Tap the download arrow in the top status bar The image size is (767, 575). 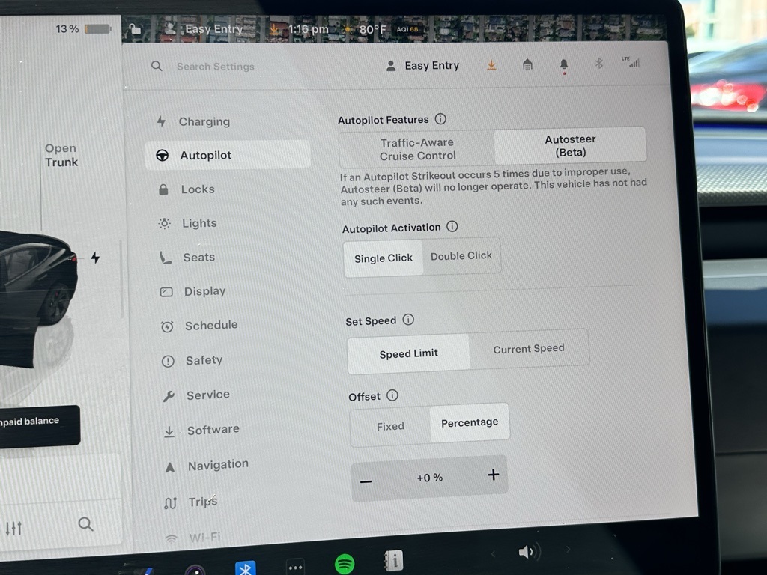274,29
